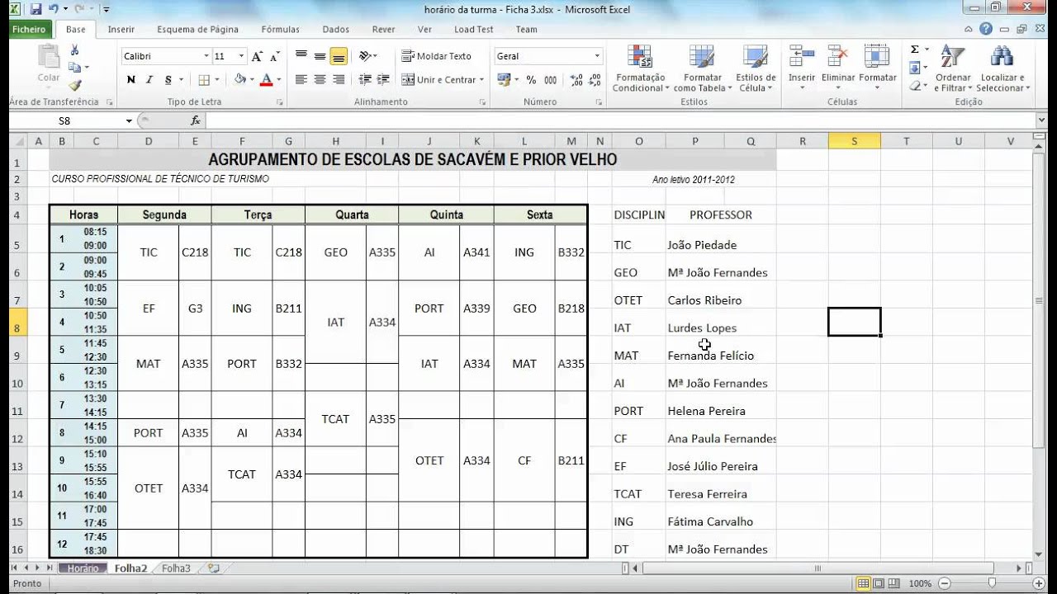Switch to Page Break Preview in status bar
The height and width of the screenshot is (594, 1057).
[893, 583]
